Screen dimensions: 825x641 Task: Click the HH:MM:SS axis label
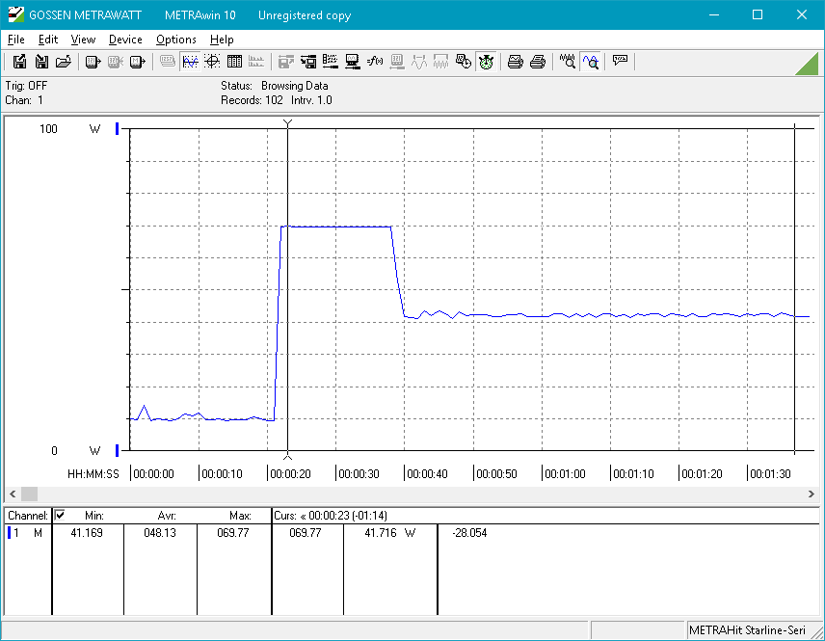pyautogui.click(x=93, y=473)
